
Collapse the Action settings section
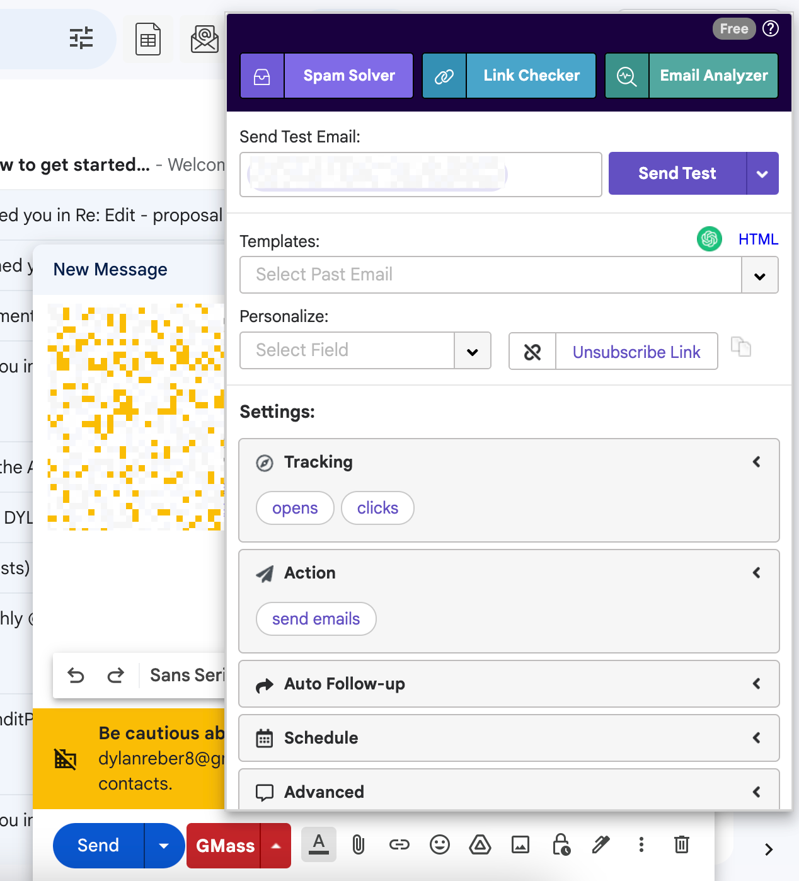[757, 573]
